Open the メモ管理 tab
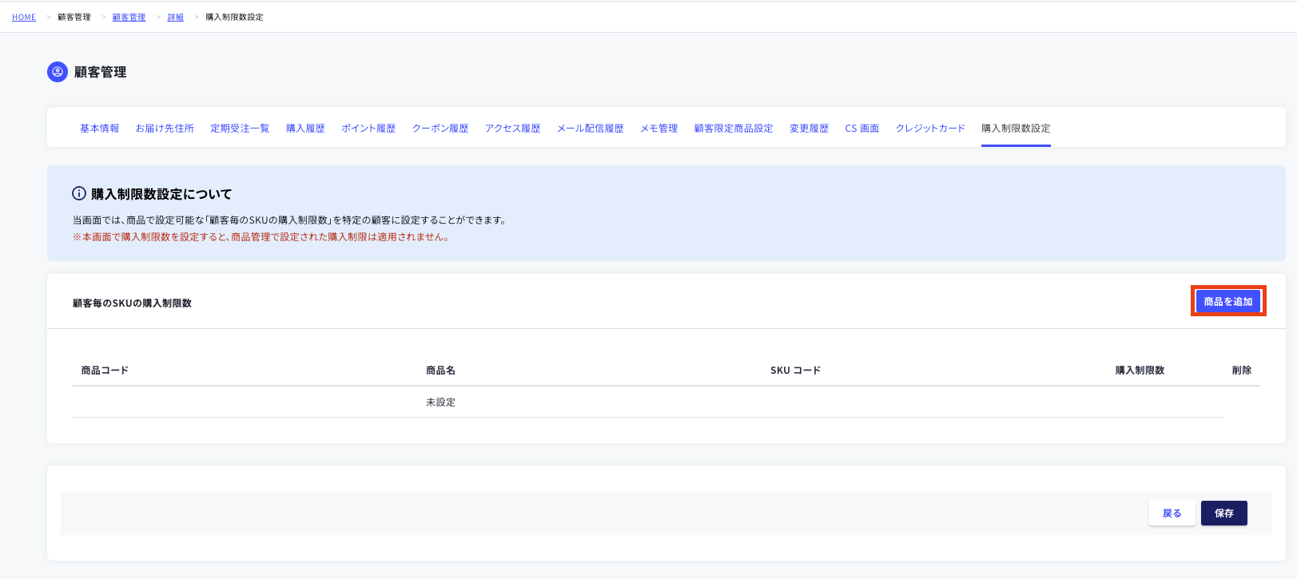Screen dimensions: 1297x579 (x=659, y=129)
